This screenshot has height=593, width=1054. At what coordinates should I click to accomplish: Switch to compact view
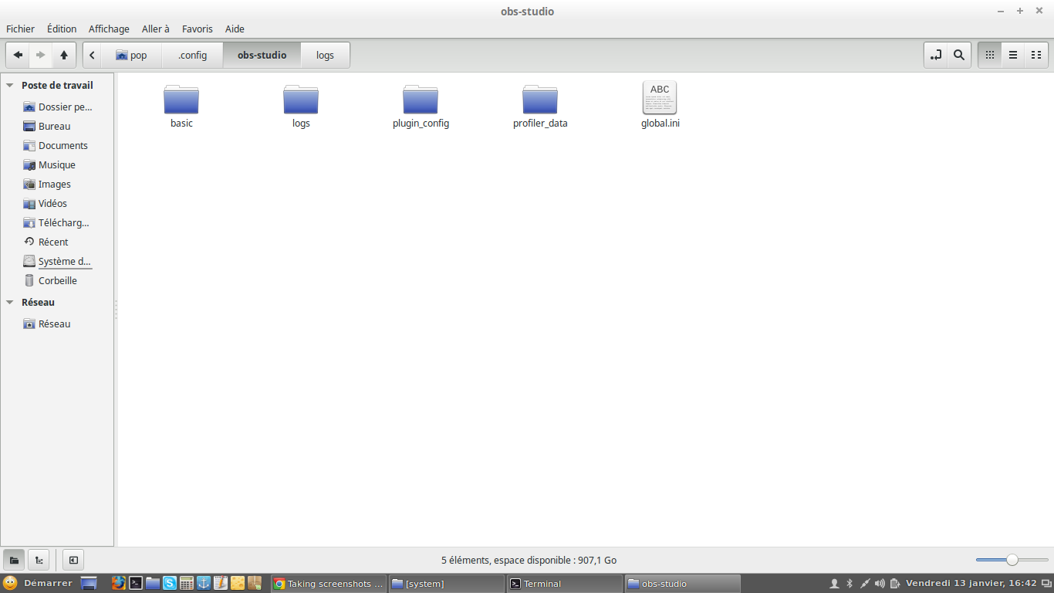tap(1036, 55)
